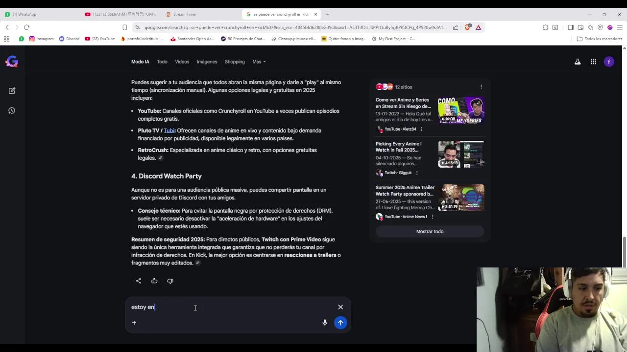Open the extensions puzzle icon

(x=545, y=27)
